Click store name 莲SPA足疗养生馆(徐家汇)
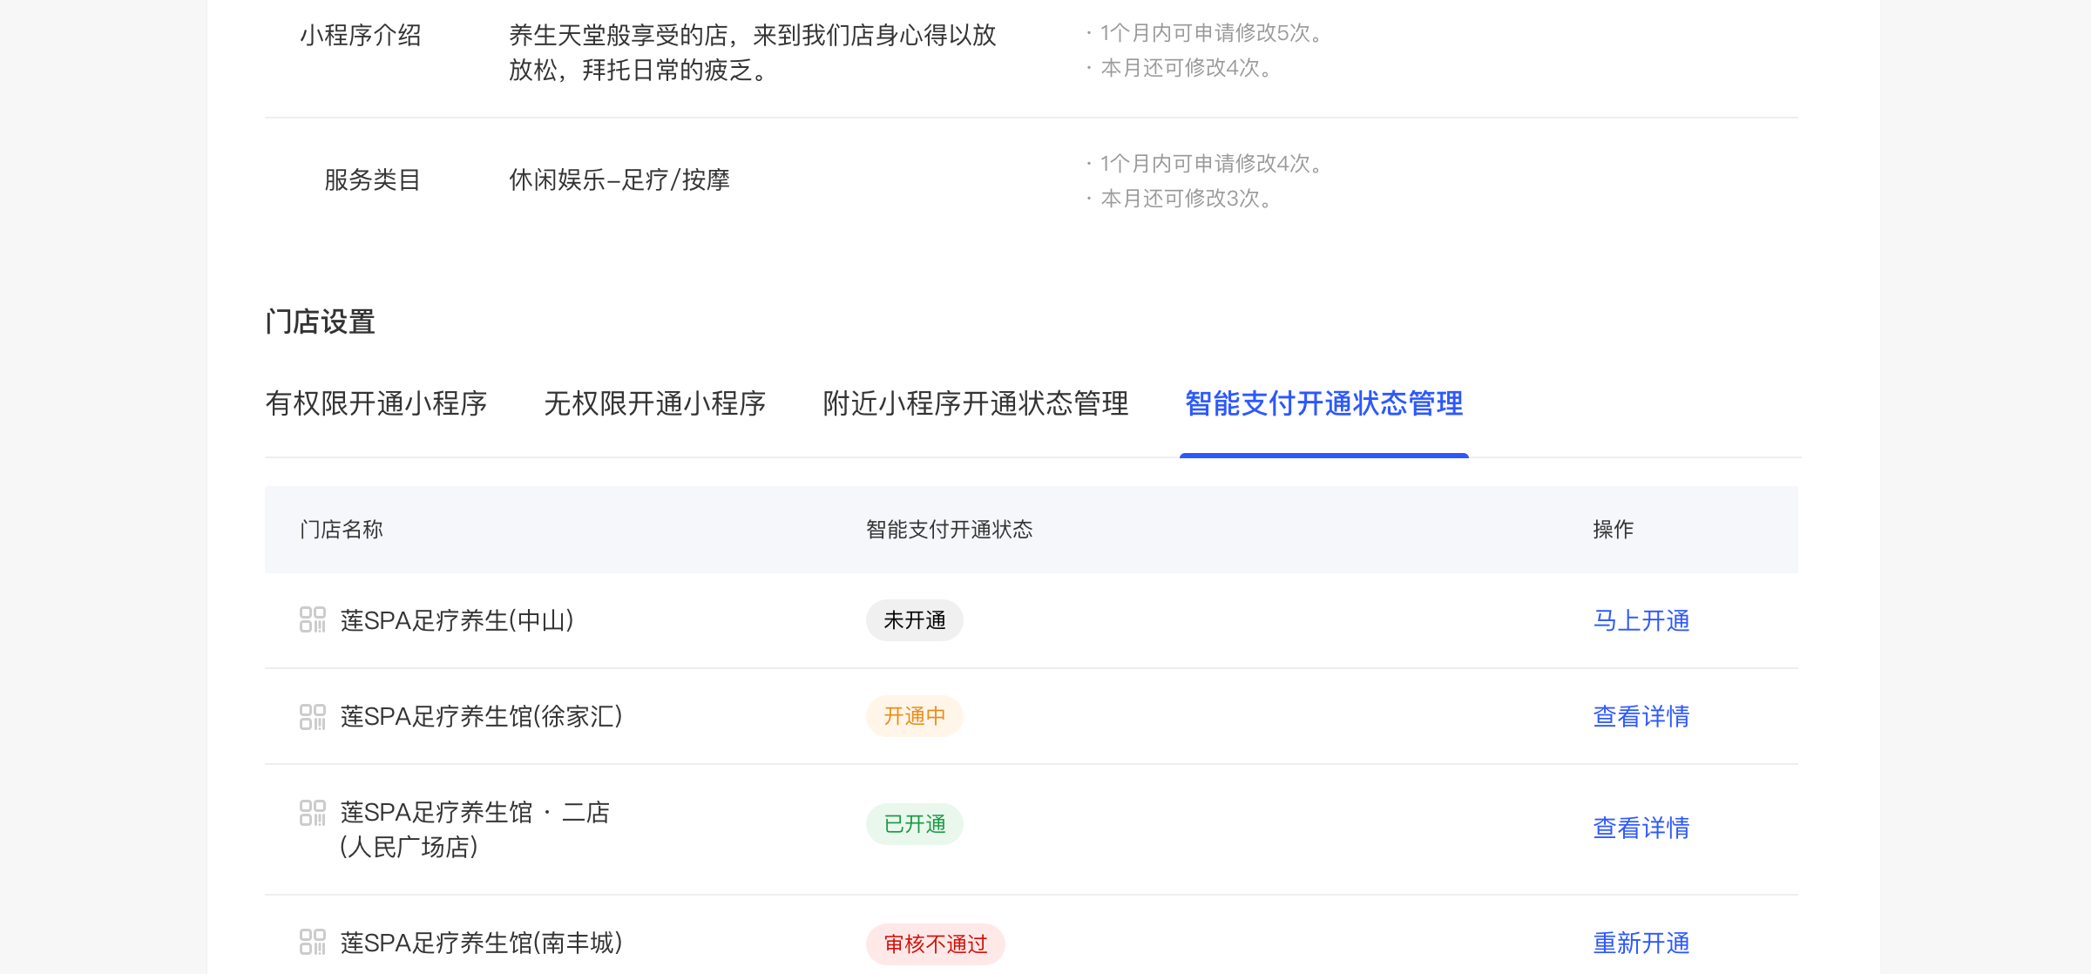This screenshot has height=974, width=2091. coord(481,716)
